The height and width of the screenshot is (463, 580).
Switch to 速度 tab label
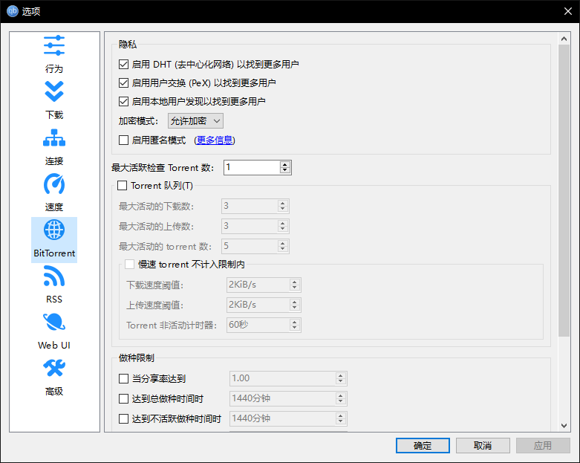coord(54,207)
